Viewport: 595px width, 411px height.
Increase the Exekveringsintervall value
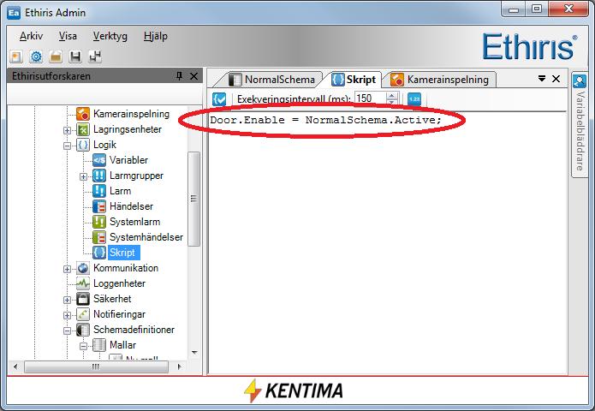point(392,95)
